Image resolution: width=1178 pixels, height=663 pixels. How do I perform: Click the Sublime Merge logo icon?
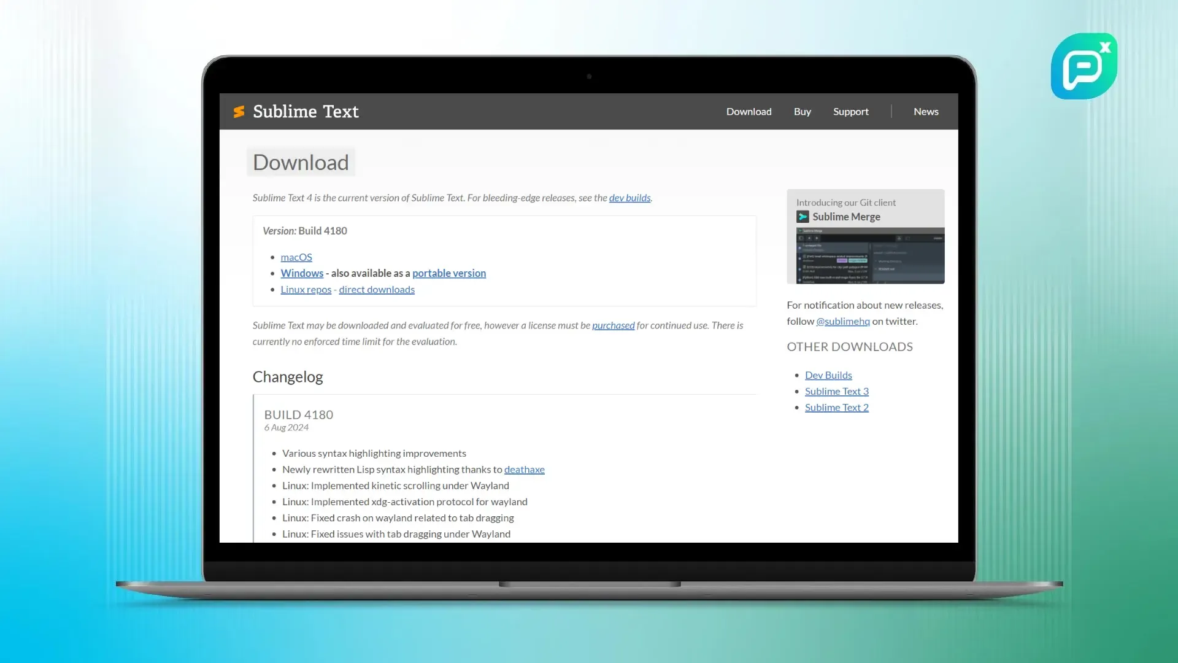coord(803,217)
